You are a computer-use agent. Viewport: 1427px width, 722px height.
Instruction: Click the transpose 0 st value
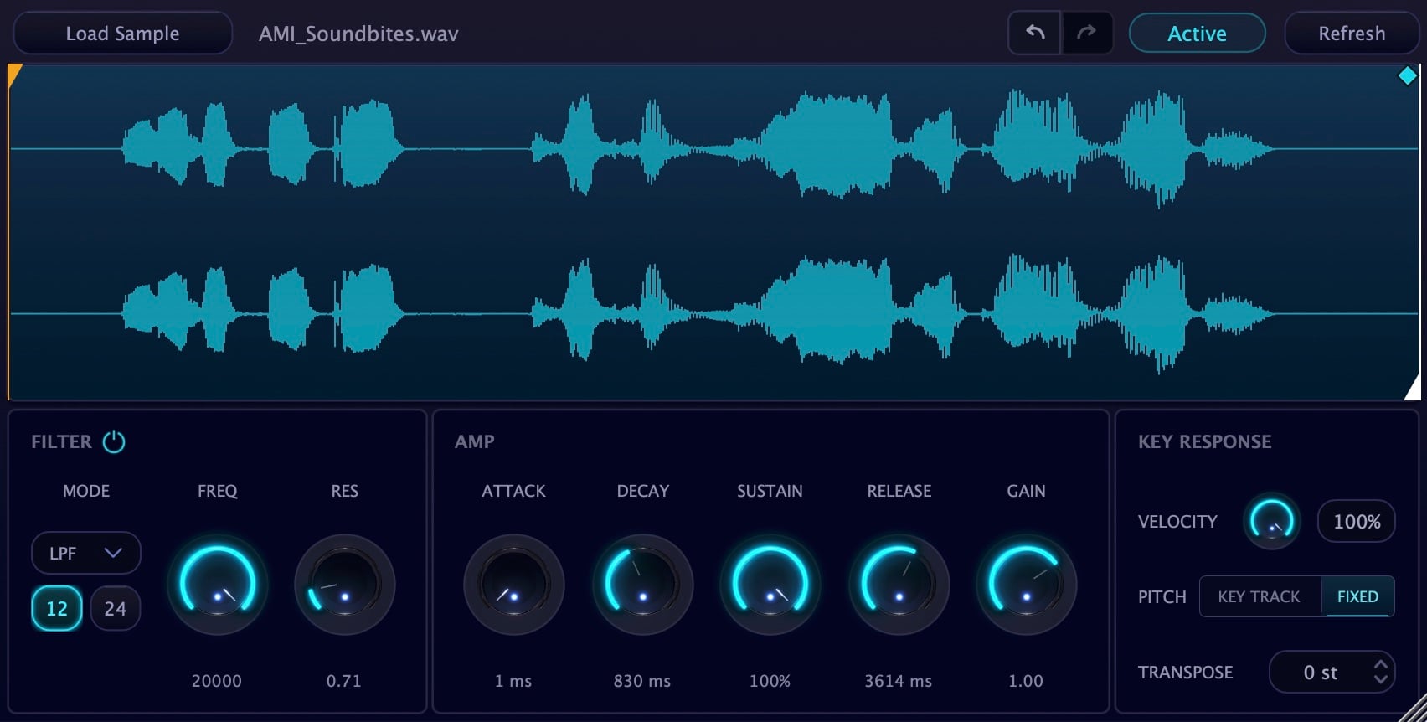[x=1321, y=673]
